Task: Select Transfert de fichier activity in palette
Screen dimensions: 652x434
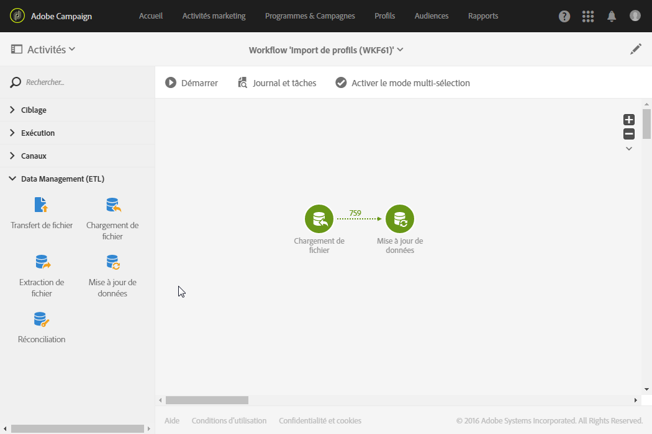Action: pos(41,214)
